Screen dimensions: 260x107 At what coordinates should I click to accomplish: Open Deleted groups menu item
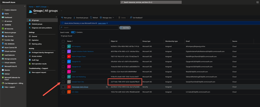[37, 24]
